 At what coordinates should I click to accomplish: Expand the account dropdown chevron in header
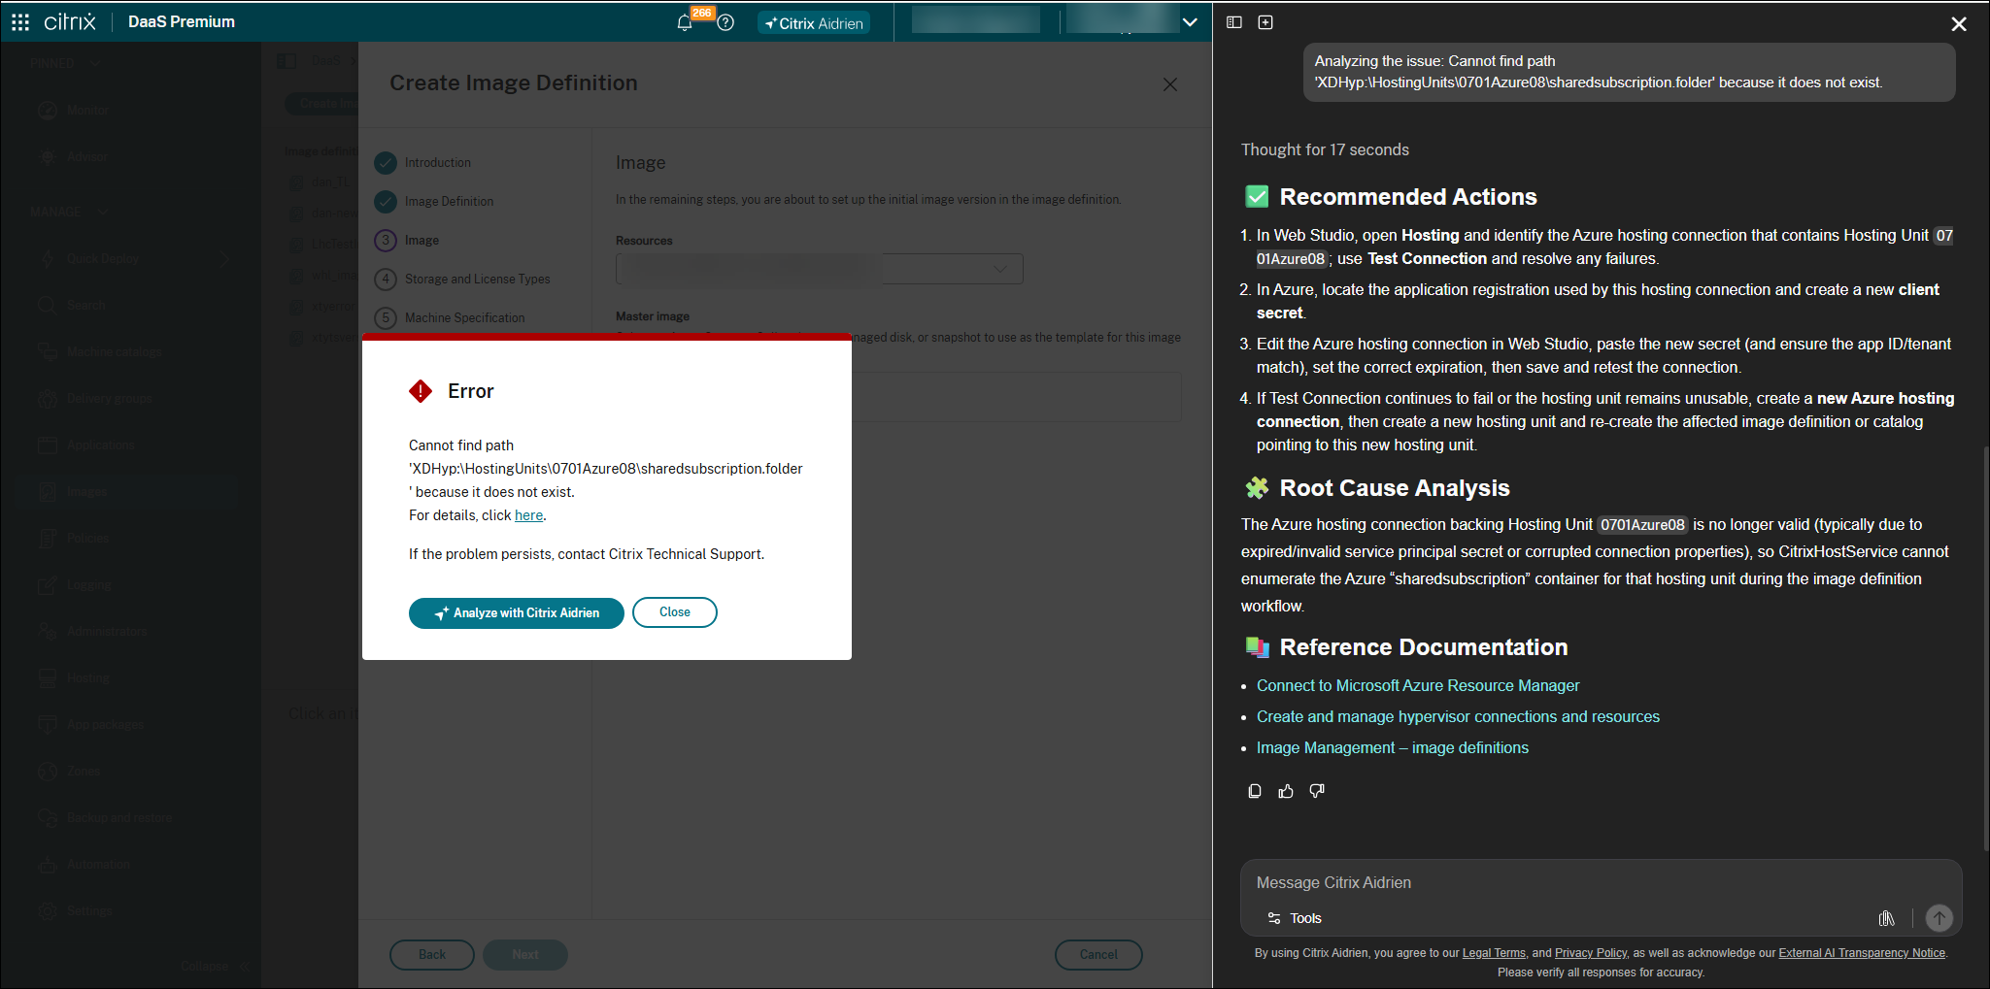1190,22
